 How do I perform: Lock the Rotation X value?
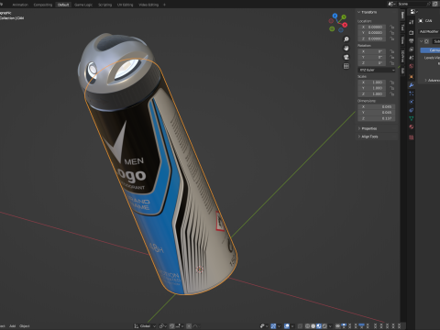[392, 51]
